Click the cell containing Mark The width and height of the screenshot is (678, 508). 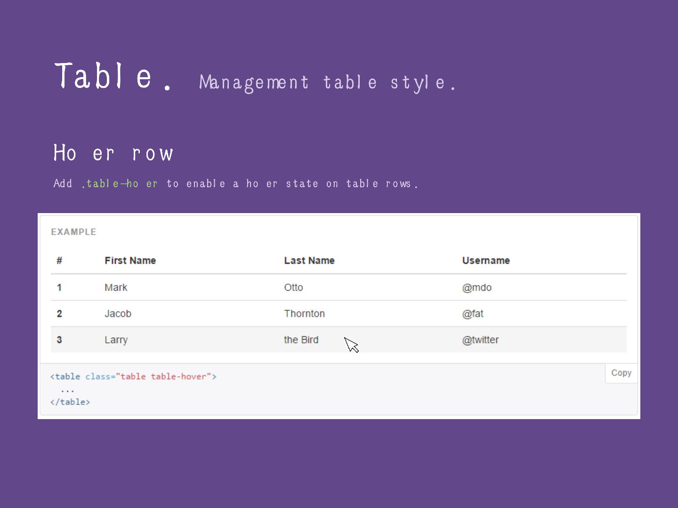point(116,287)
